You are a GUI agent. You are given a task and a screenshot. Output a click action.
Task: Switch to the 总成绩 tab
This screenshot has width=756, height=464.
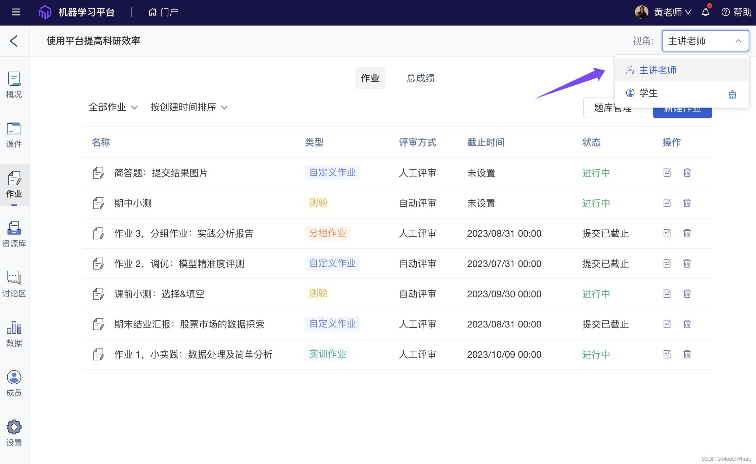[420, 78]
